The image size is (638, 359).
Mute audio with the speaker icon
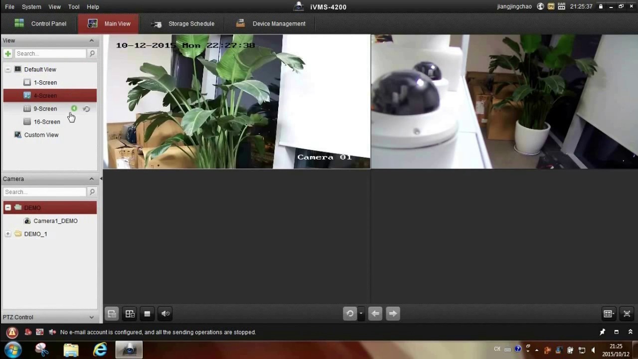point(165,314)
